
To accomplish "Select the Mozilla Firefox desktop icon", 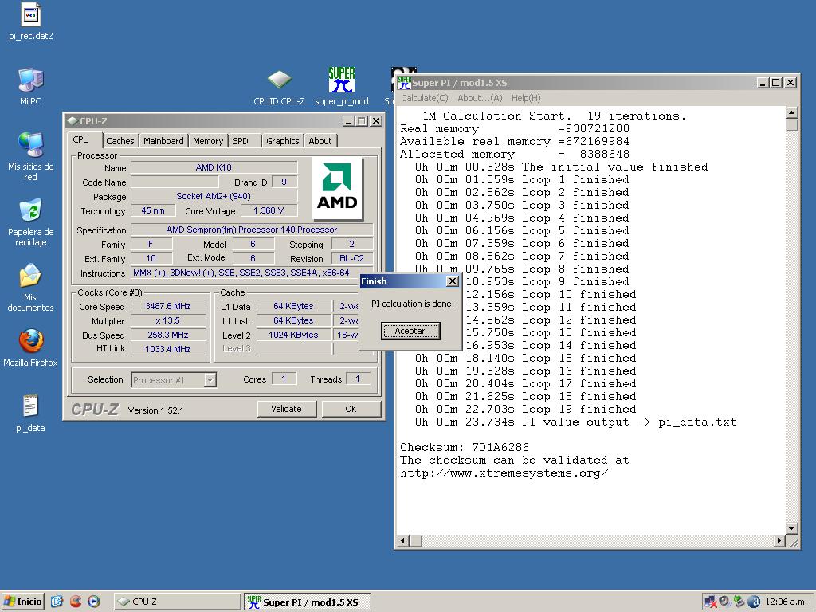I will click(x=31, y=341).
